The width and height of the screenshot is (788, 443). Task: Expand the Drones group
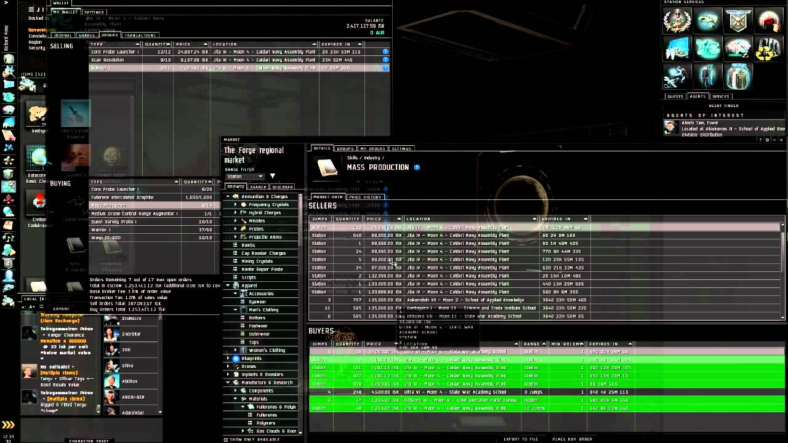pyautogui.click(x=228, y=366)
